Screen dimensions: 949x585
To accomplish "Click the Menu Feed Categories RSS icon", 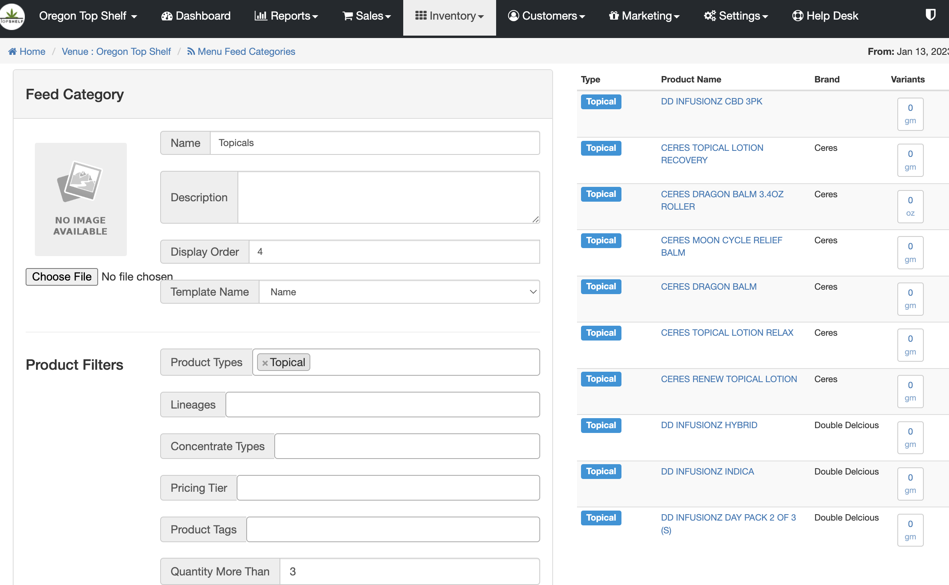I will pyautogui.click(x=191, y=52).
